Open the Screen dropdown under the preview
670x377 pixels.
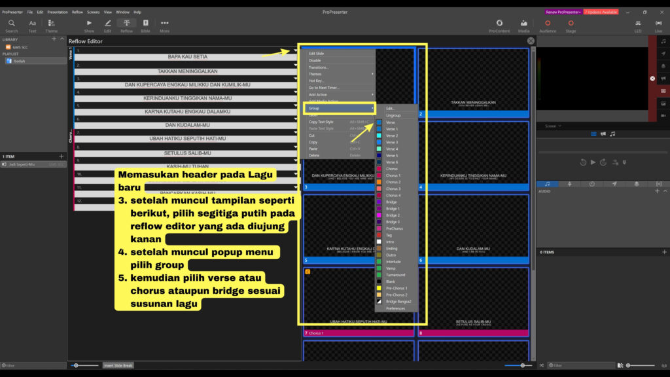point(553,126)
